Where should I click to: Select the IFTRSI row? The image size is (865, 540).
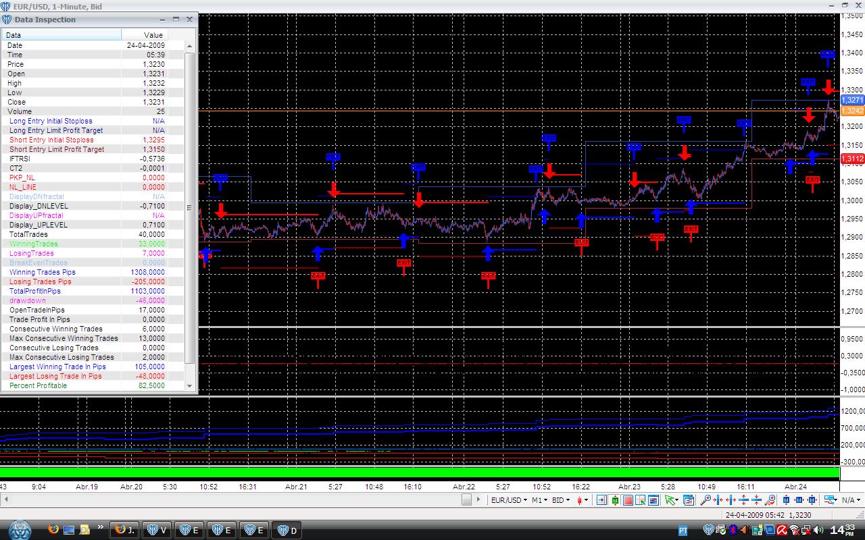tap(93, 159)
